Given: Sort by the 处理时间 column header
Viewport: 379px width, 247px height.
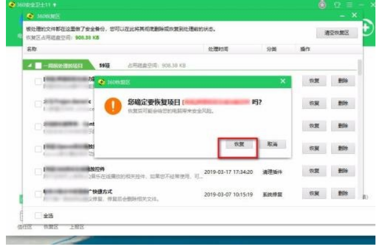Looking at the screenshot, I should tap(218, 49).
